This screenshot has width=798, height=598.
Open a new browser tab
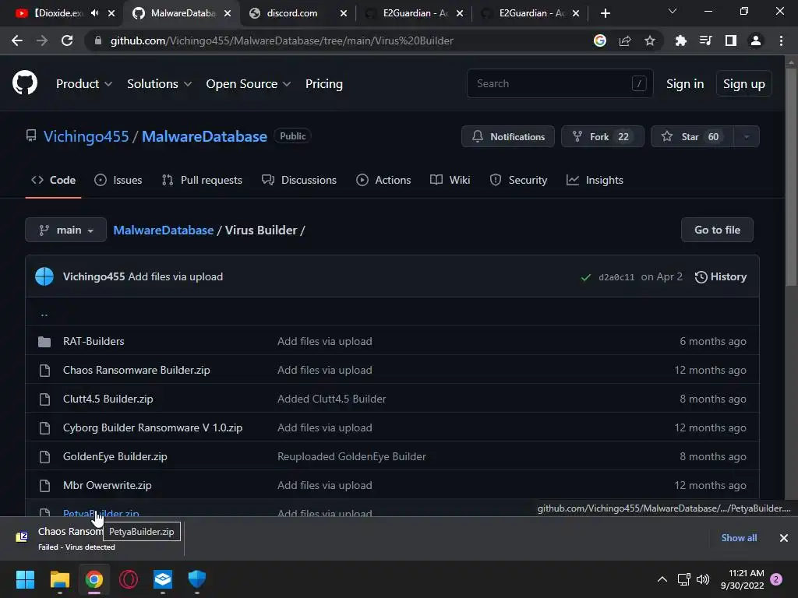click(605, 13)
